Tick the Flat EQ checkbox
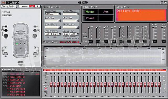168x99 pixels. 46,82
